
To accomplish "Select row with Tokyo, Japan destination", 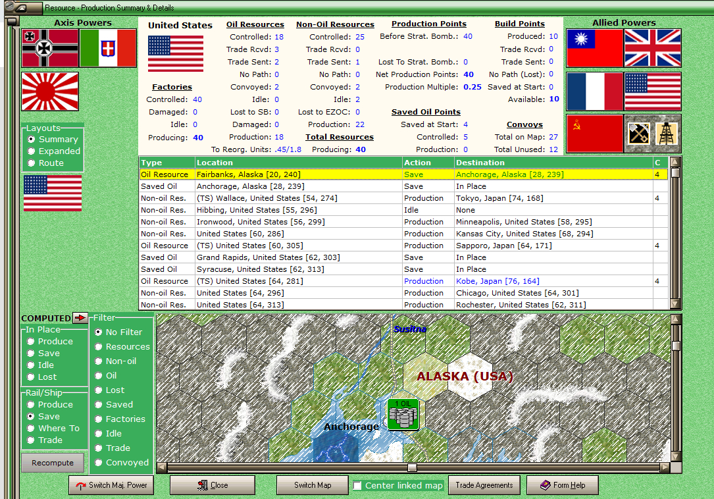I will pyautogui.click(x=403, y=198).
